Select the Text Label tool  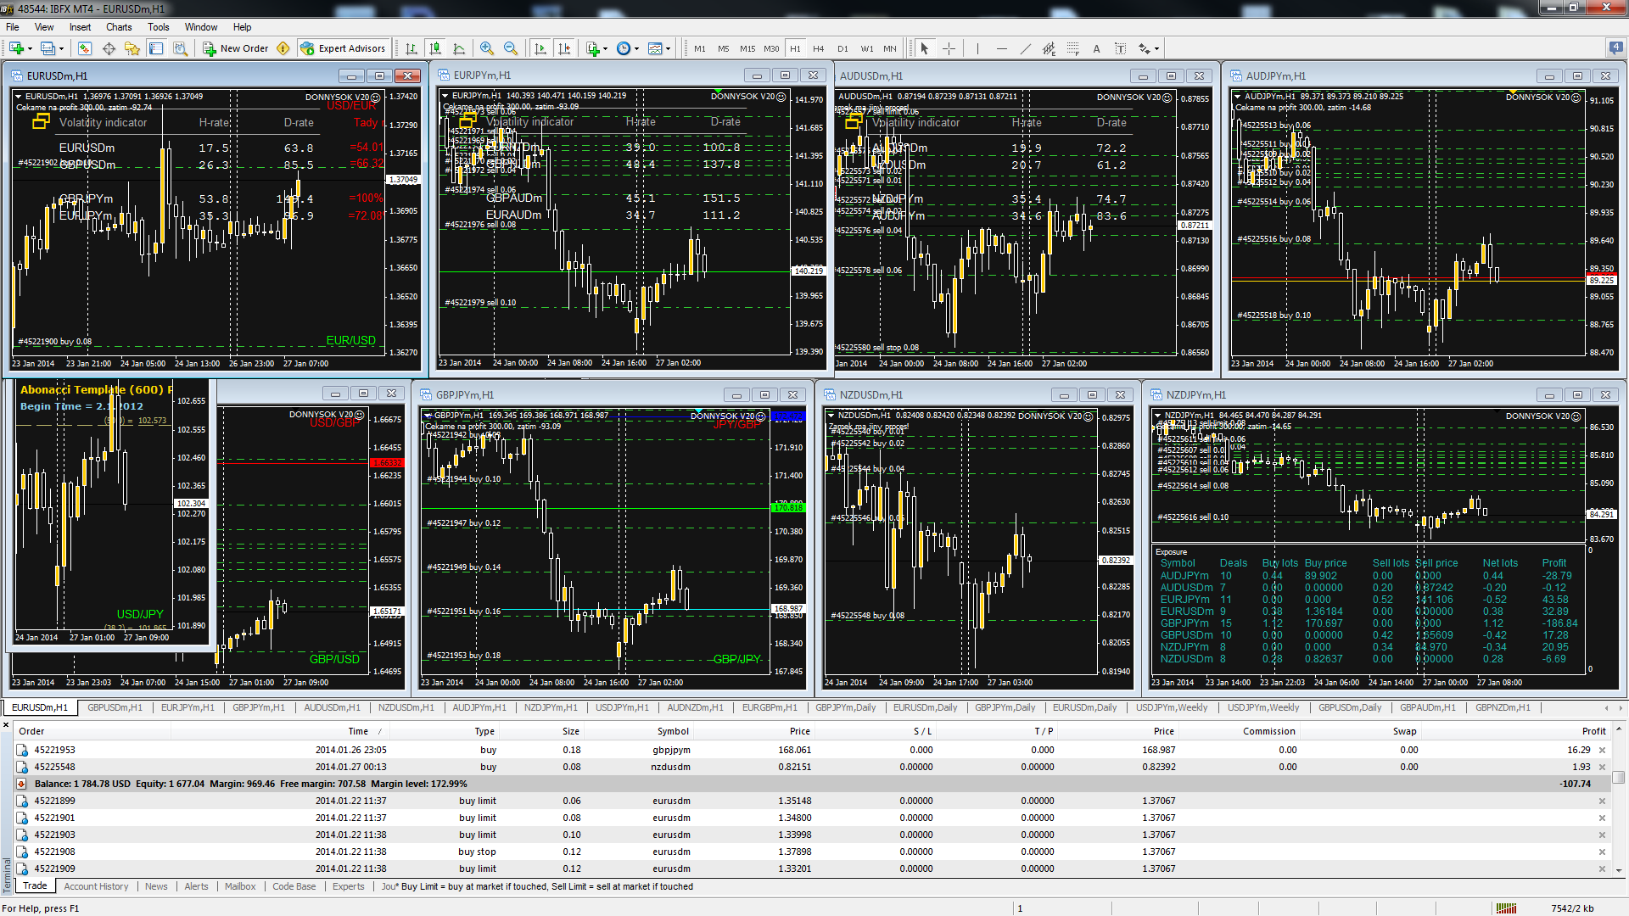pyautogui.click(x=1120, y=48)
